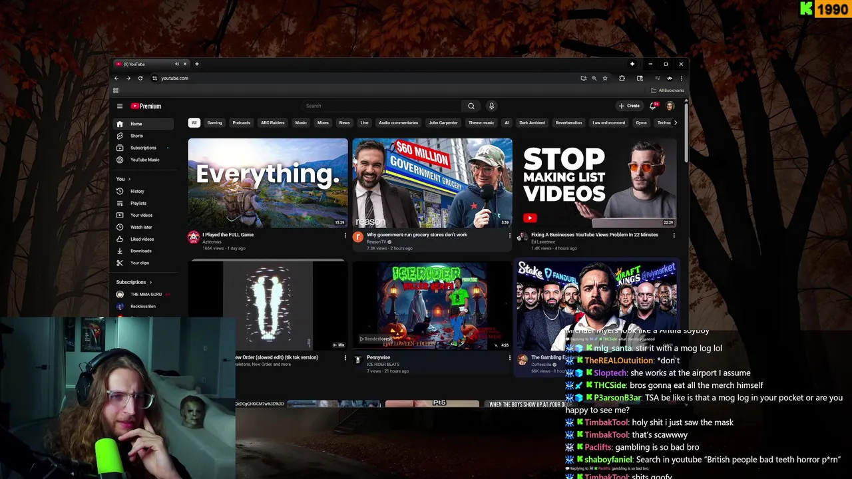Select the ARC Raiders category chip
The height and width of the screenshot is (479, 852).
(273, 122)
